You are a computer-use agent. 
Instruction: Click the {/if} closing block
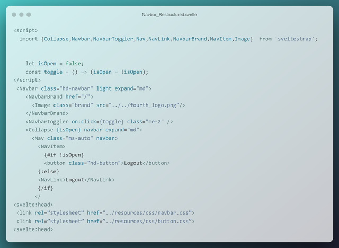46,188
